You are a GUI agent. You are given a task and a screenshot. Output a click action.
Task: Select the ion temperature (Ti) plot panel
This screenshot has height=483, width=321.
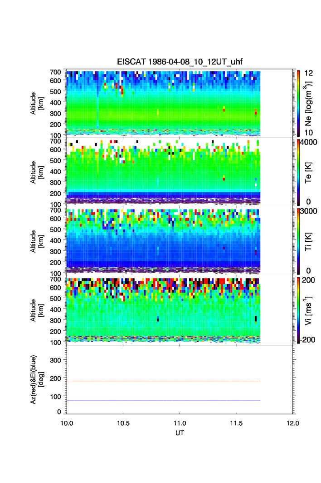pos(163,241)
